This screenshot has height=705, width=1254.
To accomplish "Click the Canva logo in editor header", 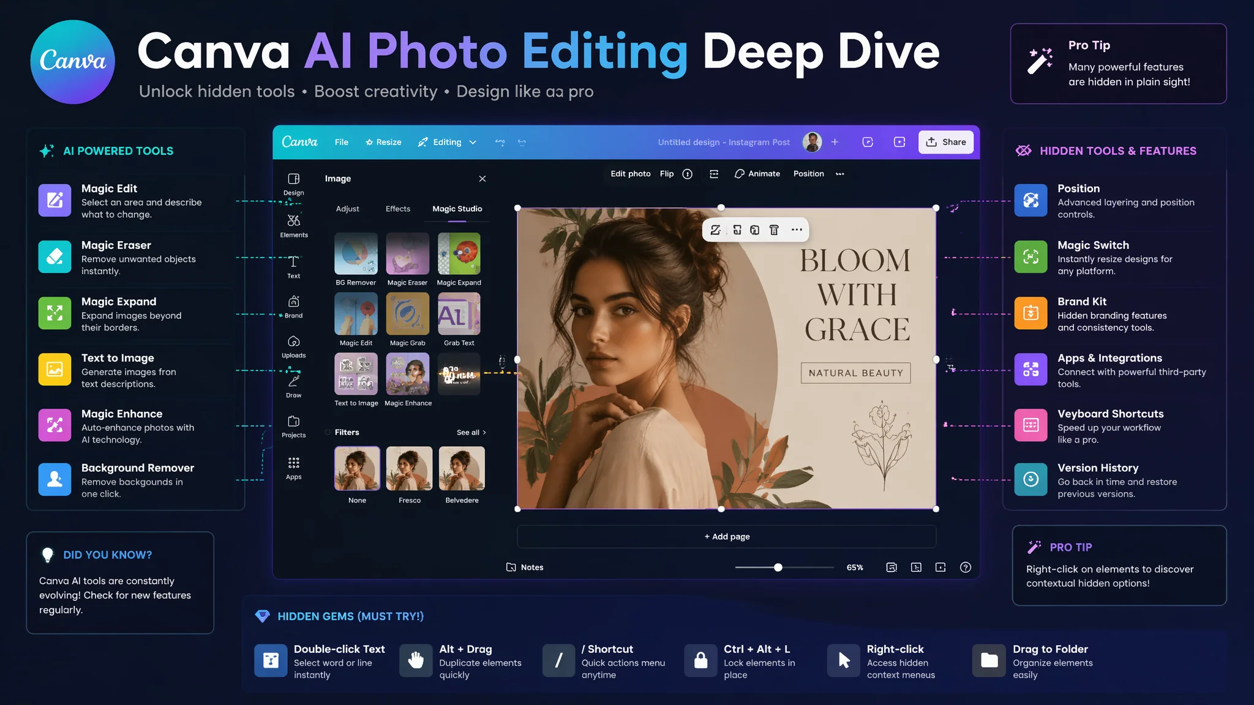I will tap(299, 142).
